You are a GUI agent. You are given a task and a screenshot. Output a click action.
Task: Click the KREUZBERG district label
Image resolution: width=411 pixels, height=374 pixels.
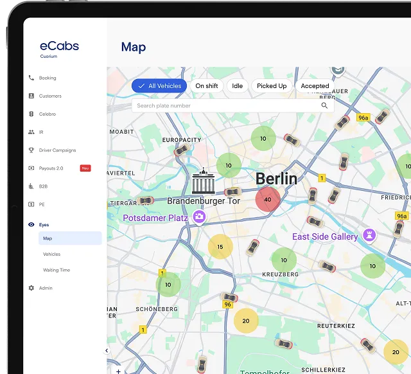pyautogui.click(x=280, y=274)
